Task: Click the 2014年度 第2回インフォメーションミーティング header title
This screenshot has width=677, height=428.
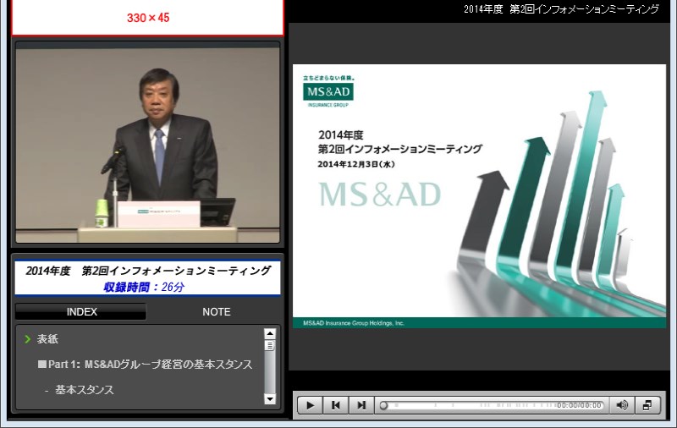Action: (x=561, y=9)
